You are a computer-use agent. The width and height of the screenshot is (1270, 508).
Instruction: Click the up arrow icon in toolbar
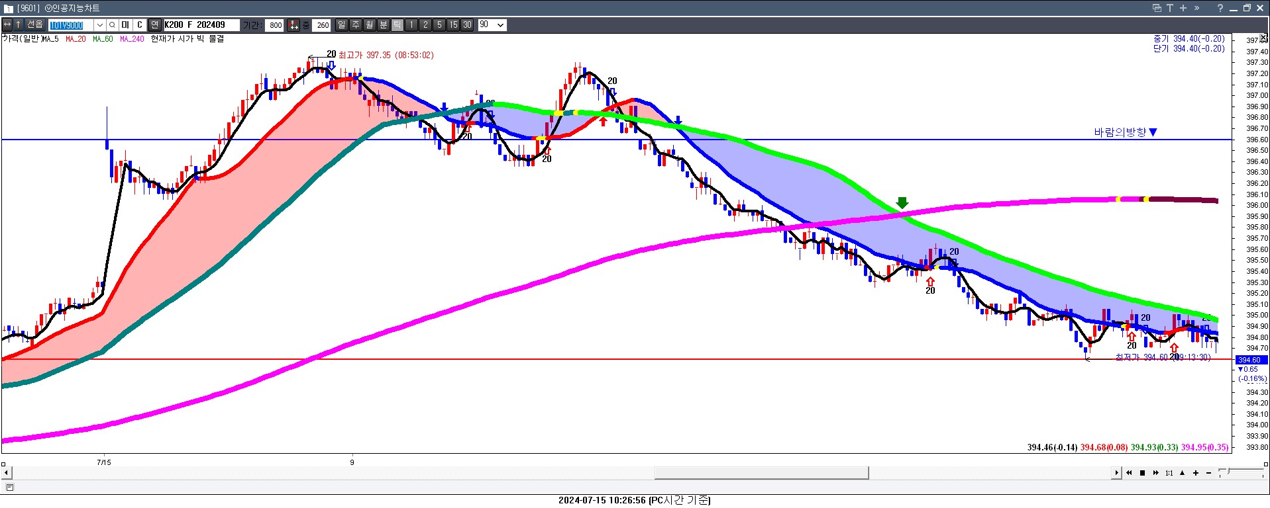[x=19, y=24]
